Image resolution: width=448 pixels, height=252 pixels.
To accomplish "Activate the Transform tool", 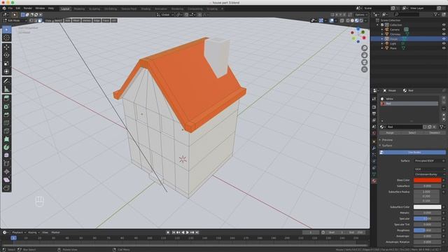I will click(x=6, y=71).
